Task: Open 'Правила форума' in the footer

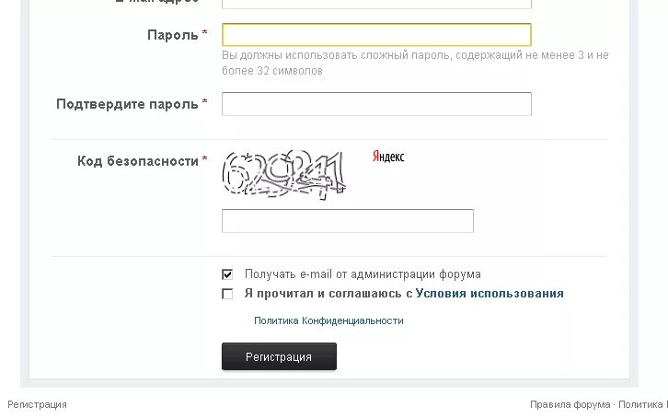Action: tap(570, 404)
